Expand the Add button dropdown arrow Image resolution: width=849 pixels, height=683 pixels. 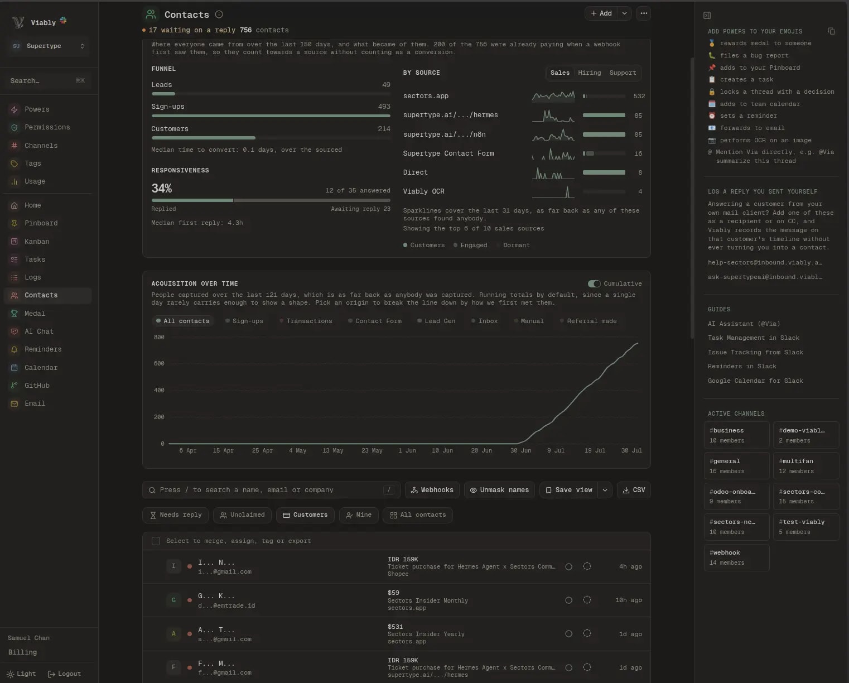tap(625, 13)
